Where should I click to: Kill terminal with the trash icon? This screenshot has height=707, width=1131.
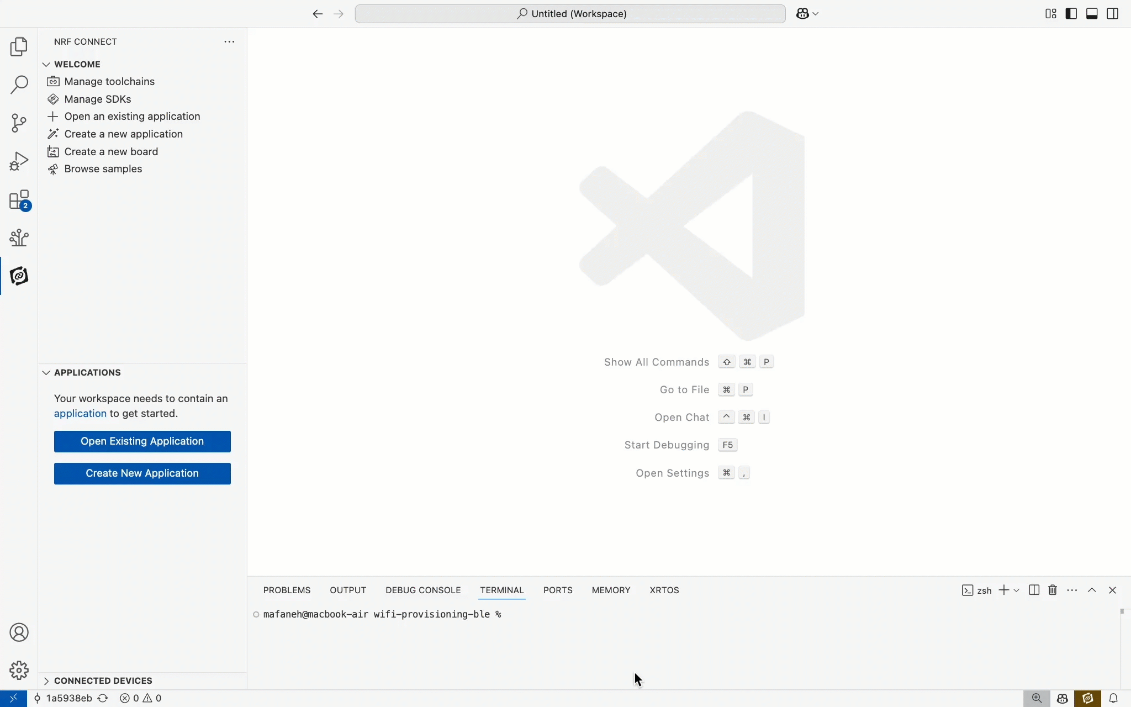[x=1053, y=590]
